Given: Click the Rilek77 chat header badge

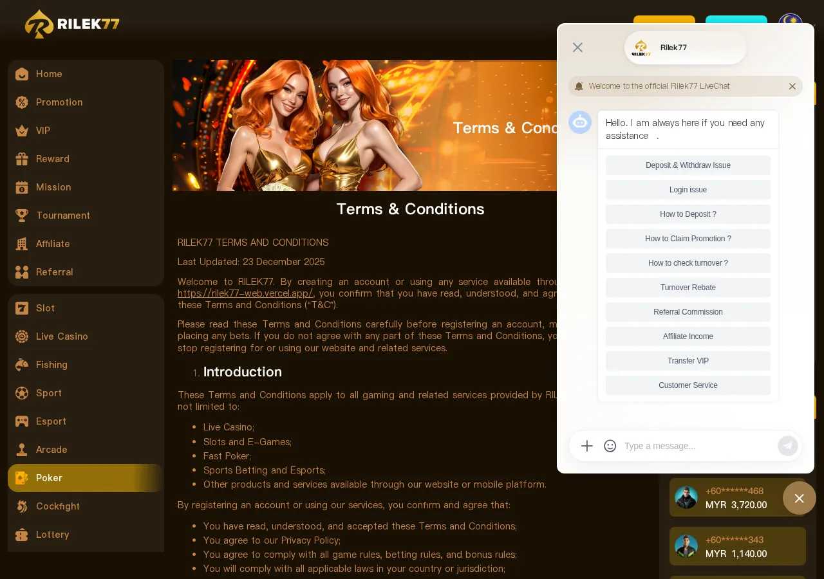Looking at the screenshot, I should 686,48.
